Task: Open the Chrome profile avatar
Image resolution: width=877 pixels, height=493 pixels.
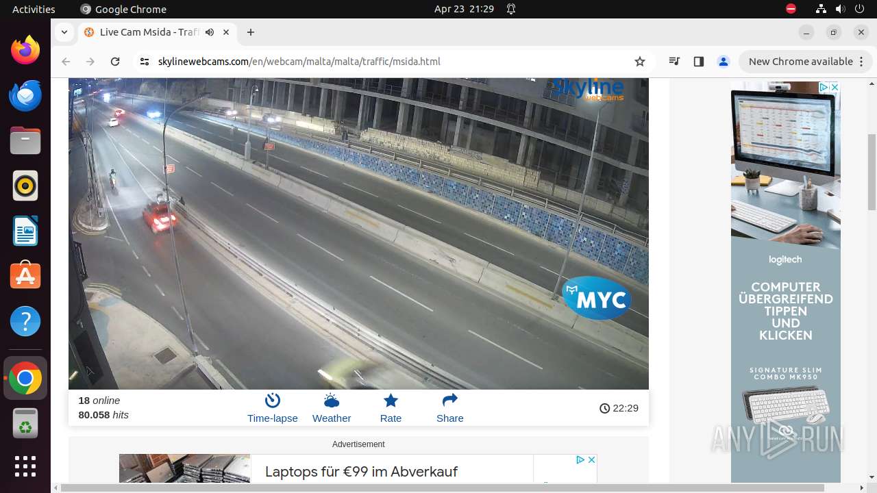Action: point(723,62)
